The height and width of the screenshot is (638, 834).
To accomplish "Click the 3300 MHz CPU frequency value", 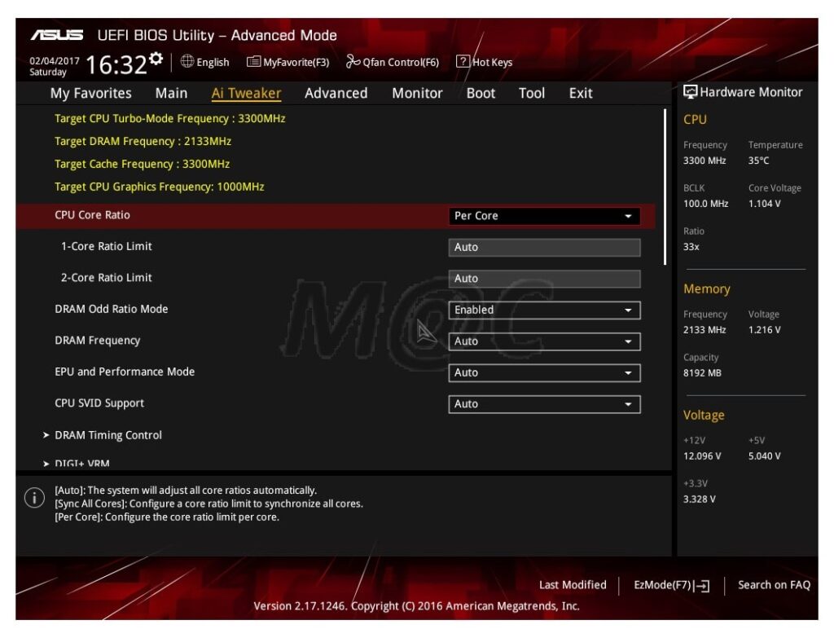I will [x=705, y=161].
